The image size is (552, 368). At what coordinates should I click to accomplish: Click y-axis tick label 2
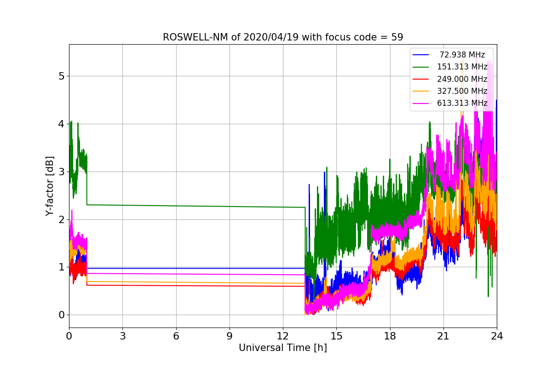(61, 219)
